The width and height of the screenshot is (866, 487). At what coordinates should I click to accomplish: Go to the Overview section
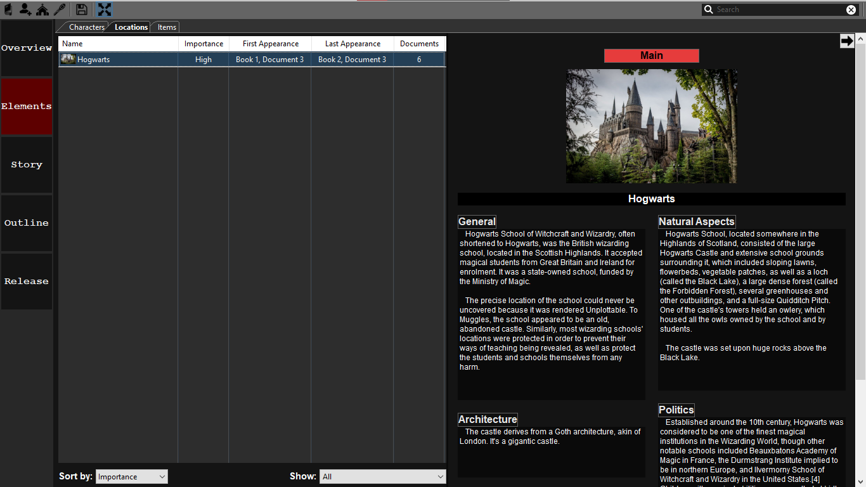pyautogui.click(x=27, y=48)
